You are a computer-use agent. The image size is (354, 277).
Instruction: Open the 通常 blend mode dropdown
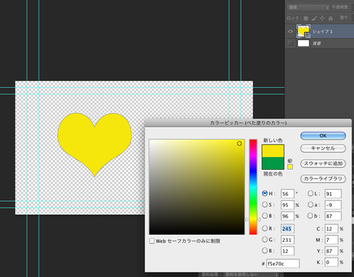click(x=308, y=7)
